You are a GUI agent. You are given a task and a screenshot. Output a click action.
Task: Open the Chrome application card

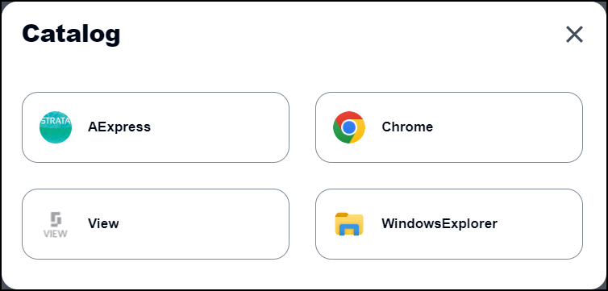pyautogui.click(x=449, y=127)
